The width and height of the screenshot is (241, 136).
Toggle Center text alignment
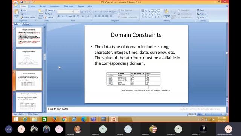click(x=99, y=16)
